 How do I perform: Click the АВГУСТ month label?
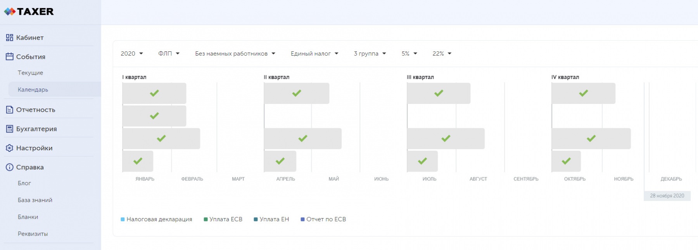[478, 179]
